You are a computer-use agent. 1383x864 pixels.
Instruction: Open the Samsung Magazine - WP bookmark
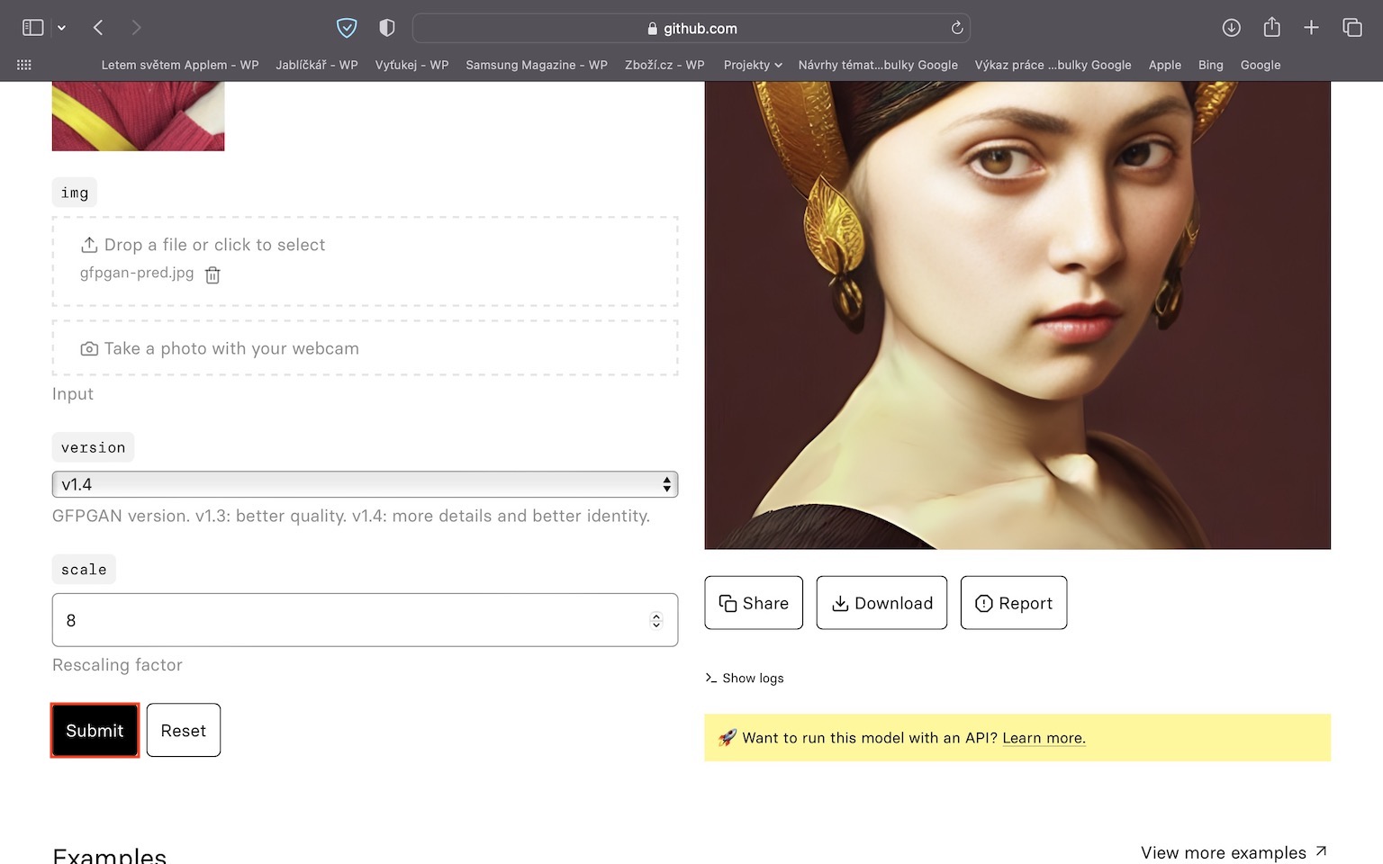pos(536,65)
